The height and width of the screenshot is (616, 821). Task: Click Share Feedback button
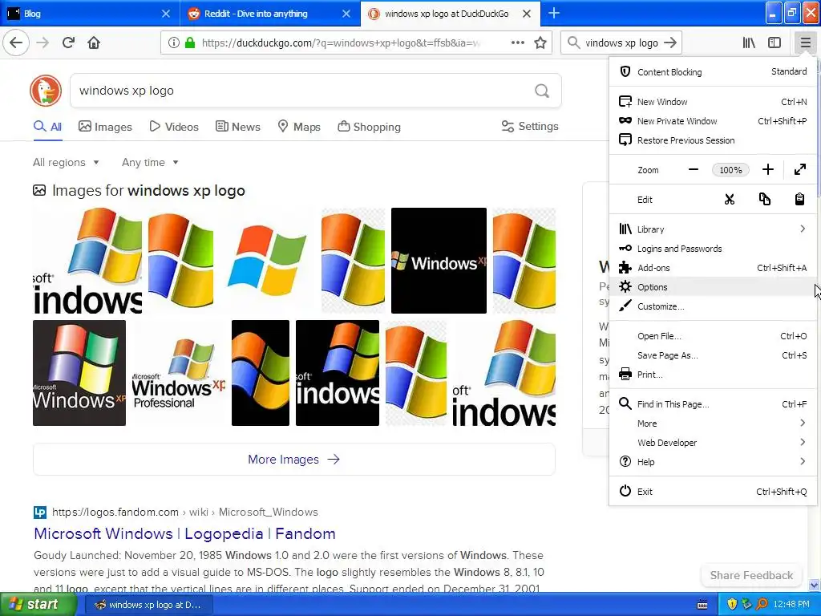point(751,575)
